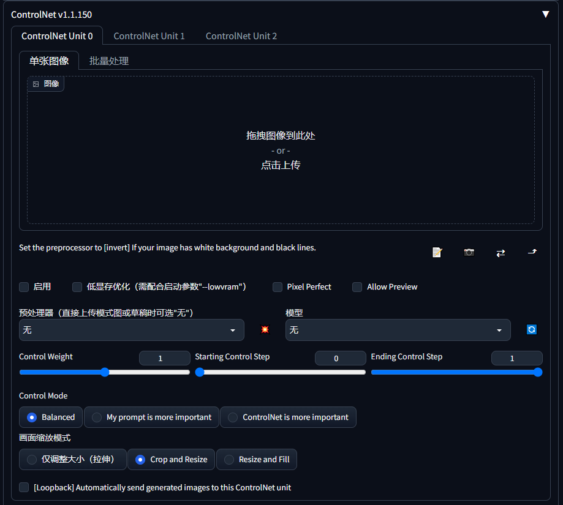Collapse the ControlNet v1.1.150 panel triangle
The height and width of the screenshot is (505, 563).
coord(545,14)
